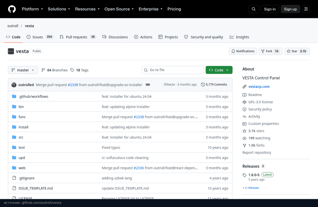Open the Discussions tab

point(115,37)
